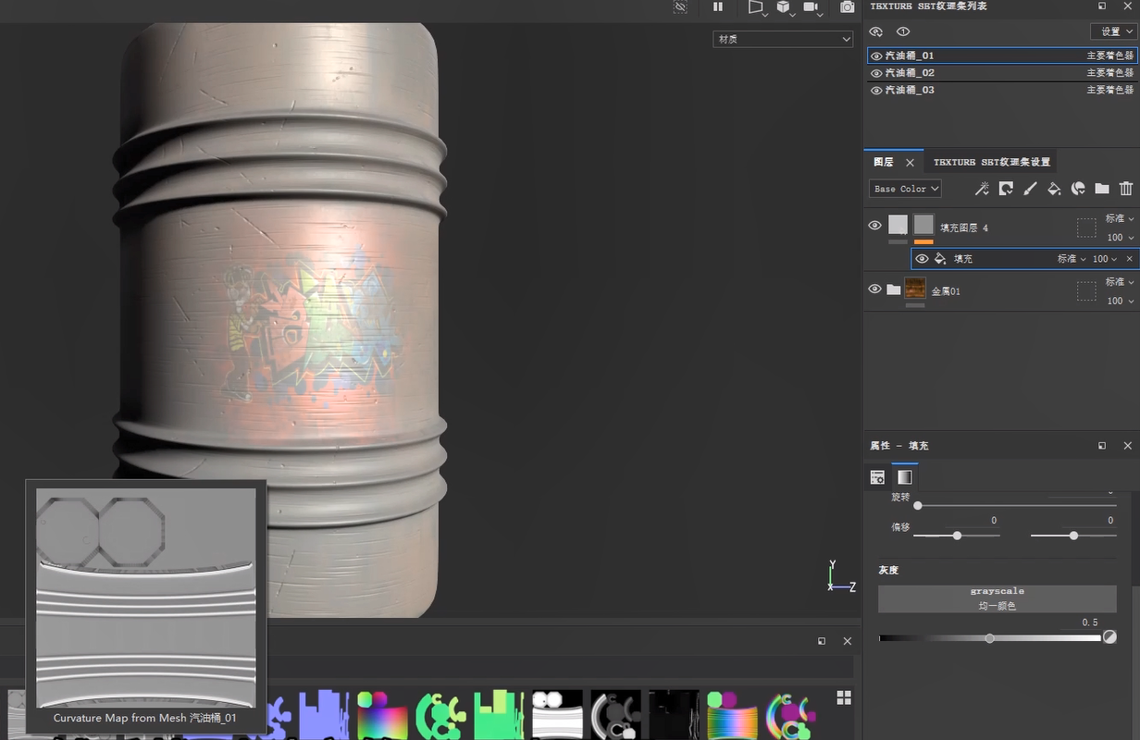Toggle visibility of the 金属01 folder layer
Viewport: 1140px width, 740px height.
pos(874,290)
